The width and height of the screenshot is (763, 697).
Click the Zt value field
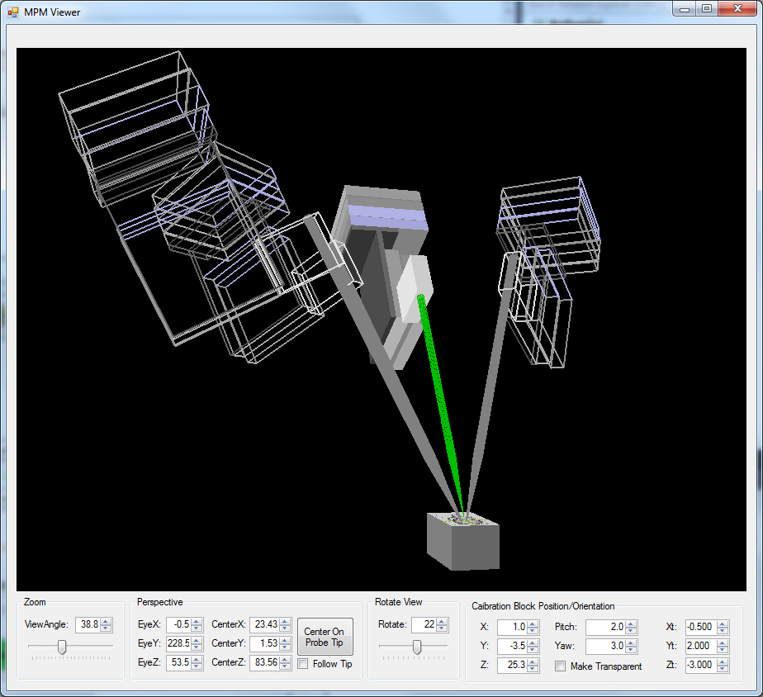tap(701, 665)
